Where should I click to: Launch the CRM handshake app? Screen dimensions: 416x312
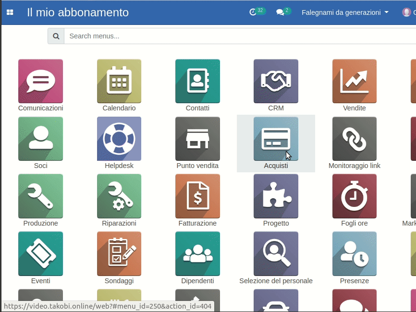pyautogui.click(x=276, y=81)
